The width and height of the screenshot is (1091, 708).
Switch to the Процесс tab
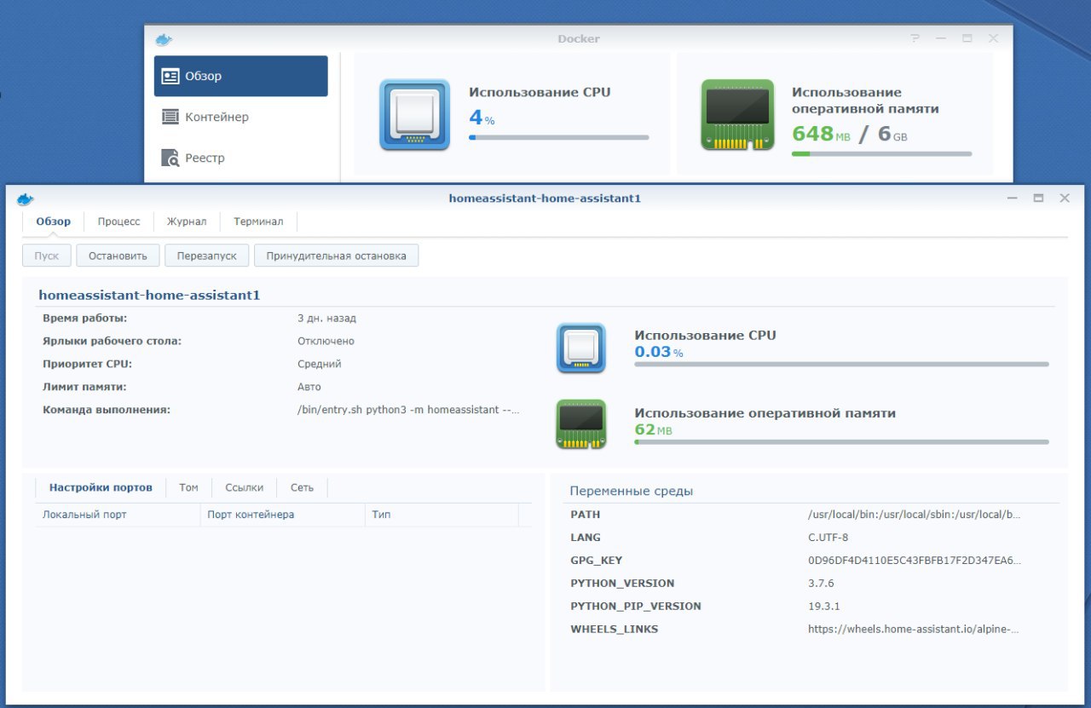118,222
